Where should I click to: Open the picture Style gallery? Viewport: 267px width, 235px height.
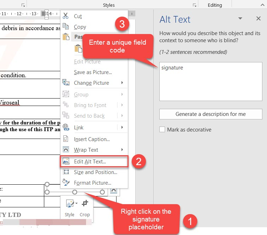point(69,203)
